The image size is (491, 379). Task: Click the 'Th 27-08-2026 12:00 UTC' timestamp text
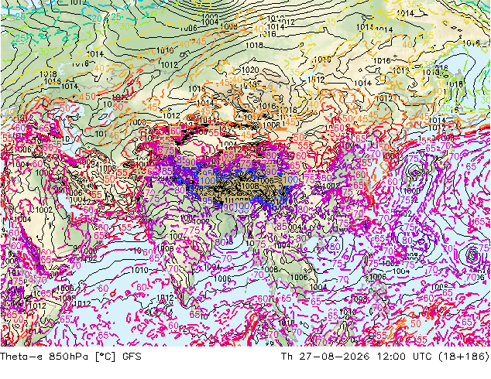[356, 357]
